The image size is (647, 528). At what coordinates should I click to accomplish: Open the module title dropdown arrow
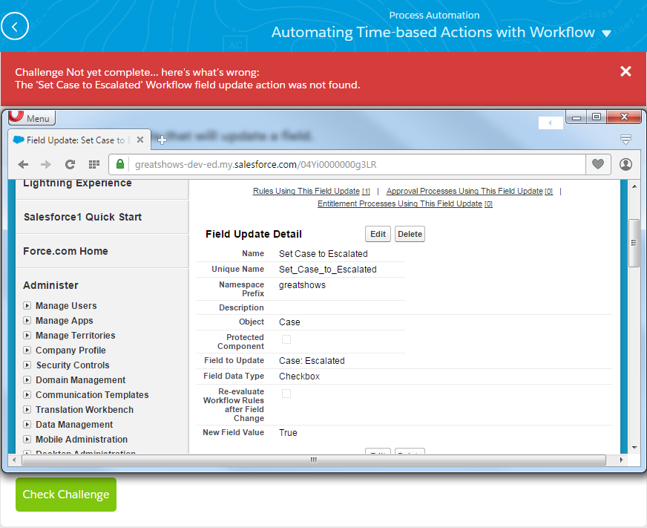pos(607,33)
